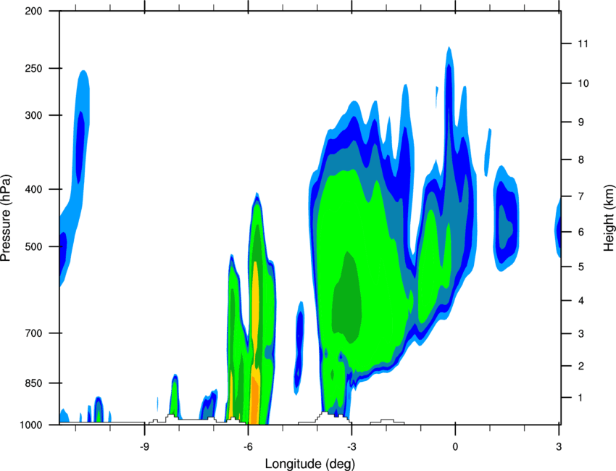This screenshot has width=616, height=471.
Task: Click the 10 km height label
Action: pyautogui.click(x=583, y=83)
